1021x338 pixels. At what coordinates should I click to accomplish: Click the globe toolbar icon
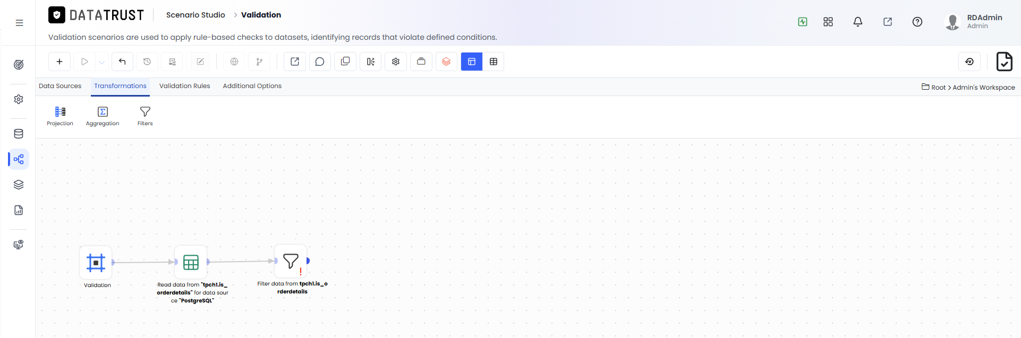[234, 62]
